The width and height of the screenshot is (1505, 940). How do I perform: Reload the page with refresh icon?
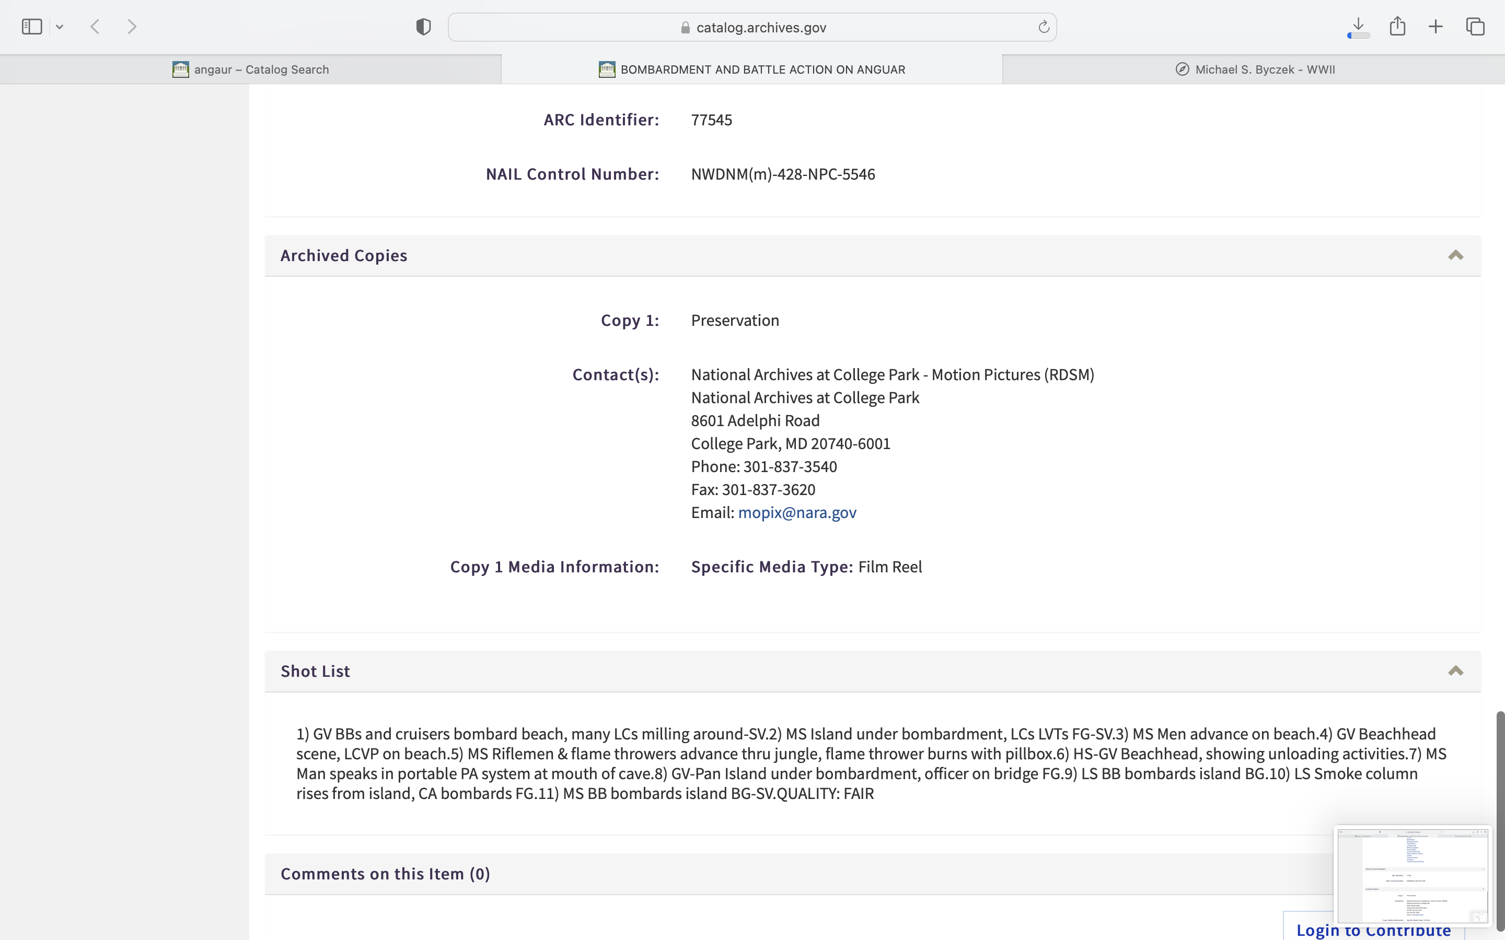[1044, 27]
